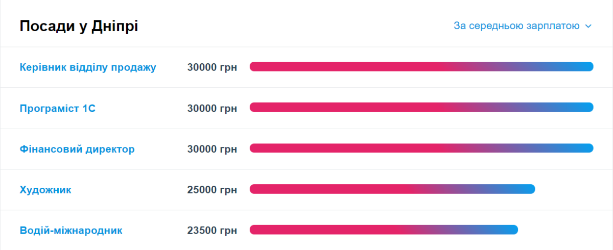This screenshot has width=613, height=250.
Task: Click the 30000 грн value for Програміст 1С
Action: coord(212,108)
